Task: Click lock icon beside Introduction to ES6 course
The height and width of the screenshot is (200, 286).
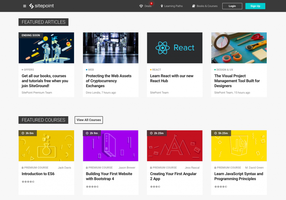Action: click(23, 168)
